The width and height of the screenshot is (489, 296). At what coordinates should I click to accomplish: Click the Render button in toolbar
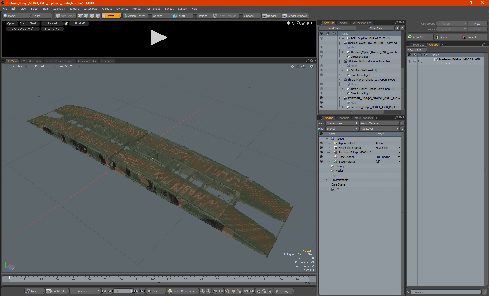272,16
